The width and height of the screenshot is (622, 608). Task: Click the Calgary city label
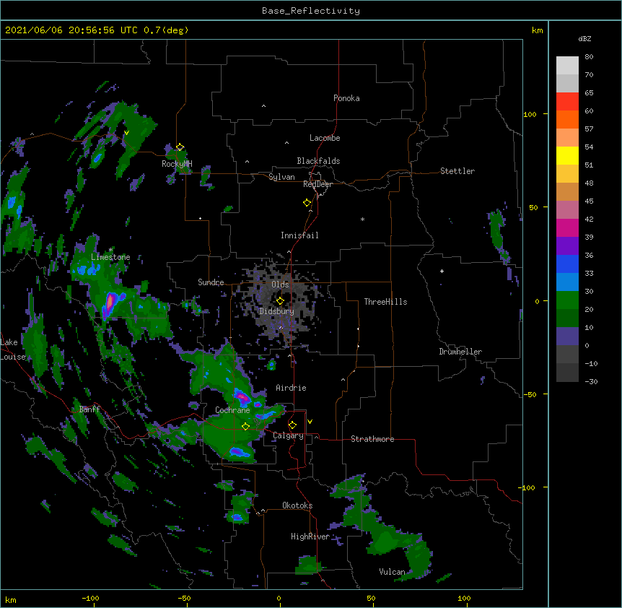[288, 435]
